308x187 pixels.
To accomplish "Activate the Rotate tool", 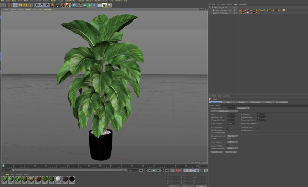I will tap(25, 5).
